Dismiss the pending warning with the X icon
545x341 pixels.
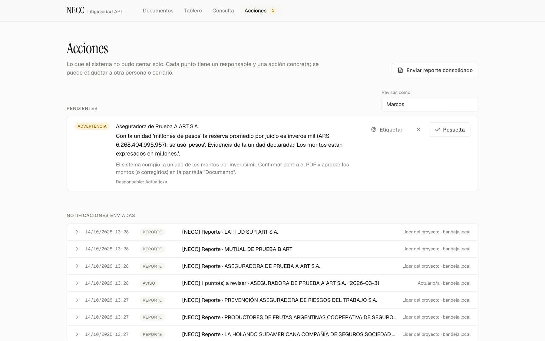pos(418,129)
